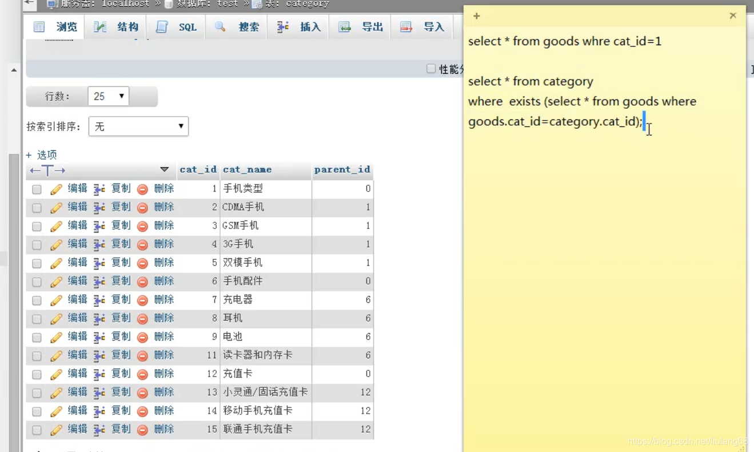Click the pencil edit icon for 3G手机 row

(x=56, y=245)
